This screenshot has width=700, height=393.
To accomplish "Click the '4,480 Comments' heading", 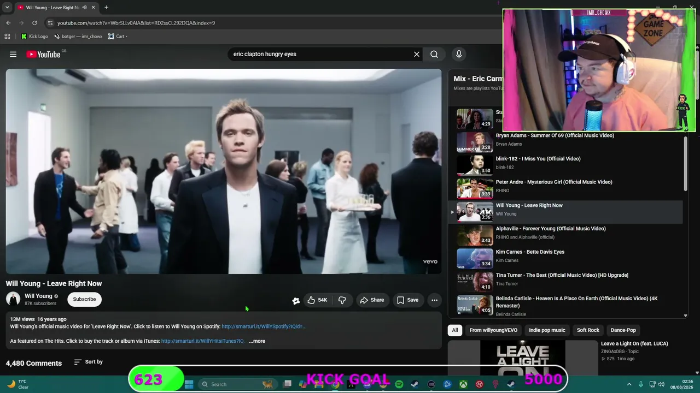I will coord(34,363).
